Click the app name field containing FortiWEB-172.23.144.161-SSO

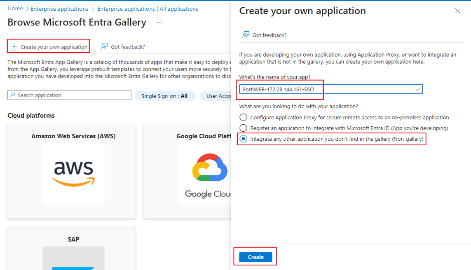tap(331, 89)
